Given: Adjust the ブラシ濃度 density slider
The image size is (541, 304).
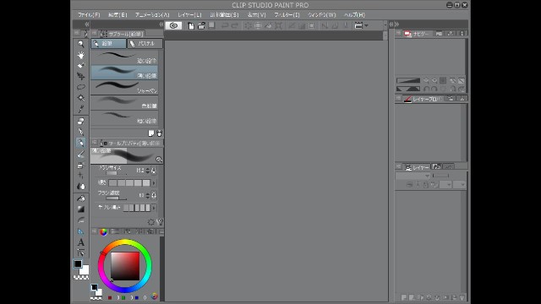Looking at the screenshot, I should pos(117,198).
